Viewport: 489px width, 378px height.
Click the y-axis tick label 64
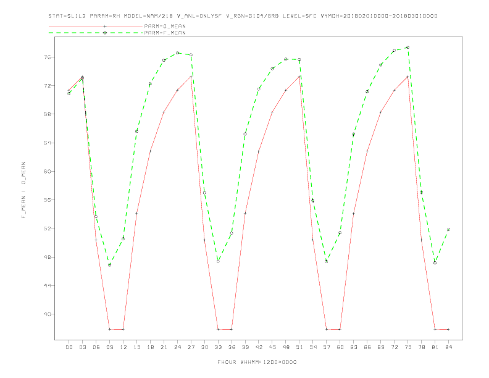(x=48, y=143)
